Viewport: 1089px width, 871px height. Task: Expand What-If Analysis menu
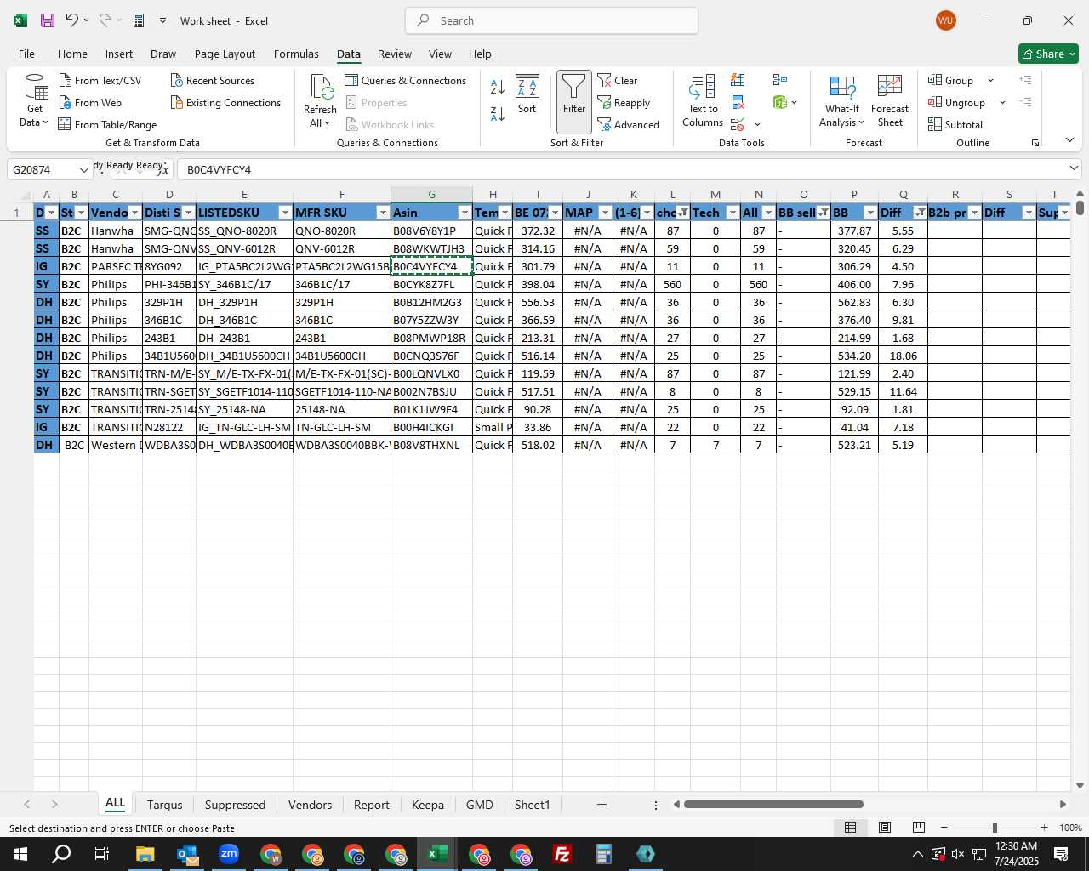[x=841, y=100]
